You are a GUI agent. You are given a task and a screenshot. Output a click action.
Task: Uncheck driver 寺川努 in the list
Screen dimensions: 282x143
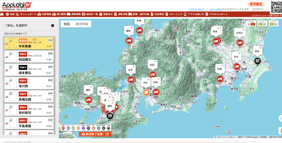click(x=7, y=84)
